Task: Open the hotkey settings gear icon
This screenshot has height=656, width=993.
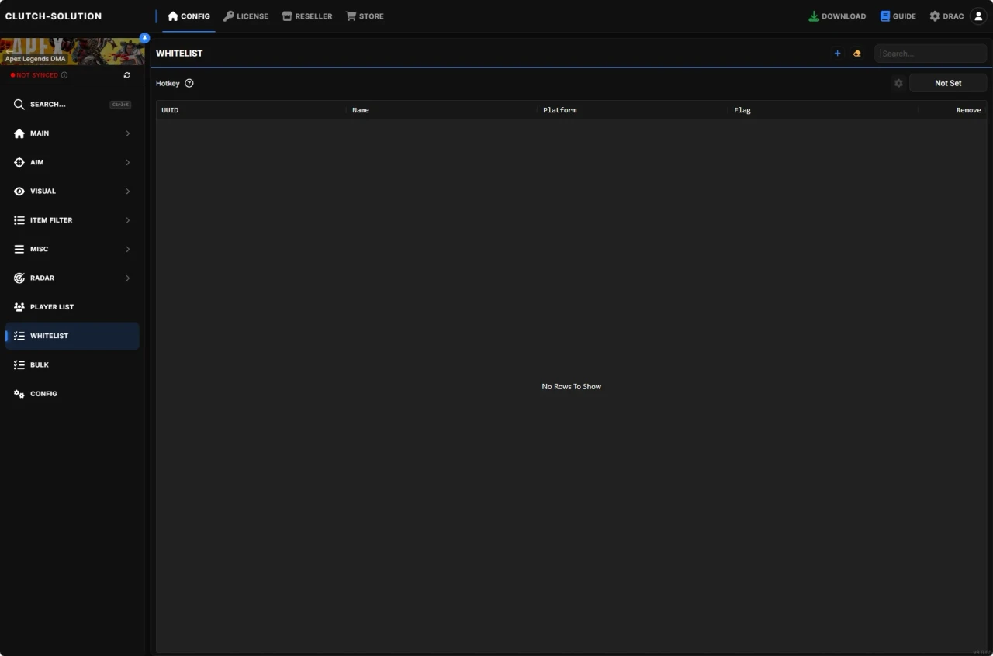Action: [898, 83]
